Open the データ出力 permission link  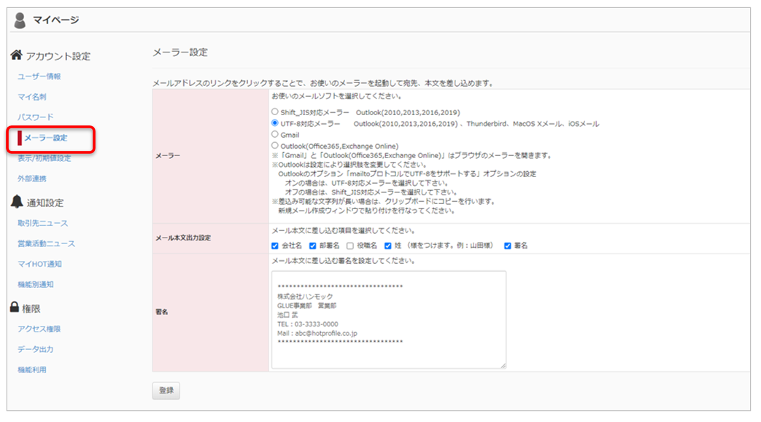click(36, 349)
